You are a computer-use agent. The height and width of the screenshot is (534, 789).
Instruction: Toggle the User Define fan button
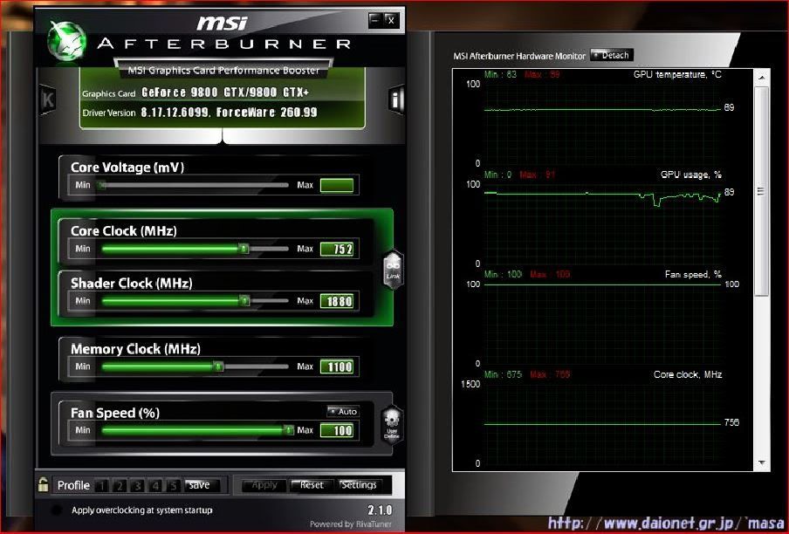(x=392, y=425)
